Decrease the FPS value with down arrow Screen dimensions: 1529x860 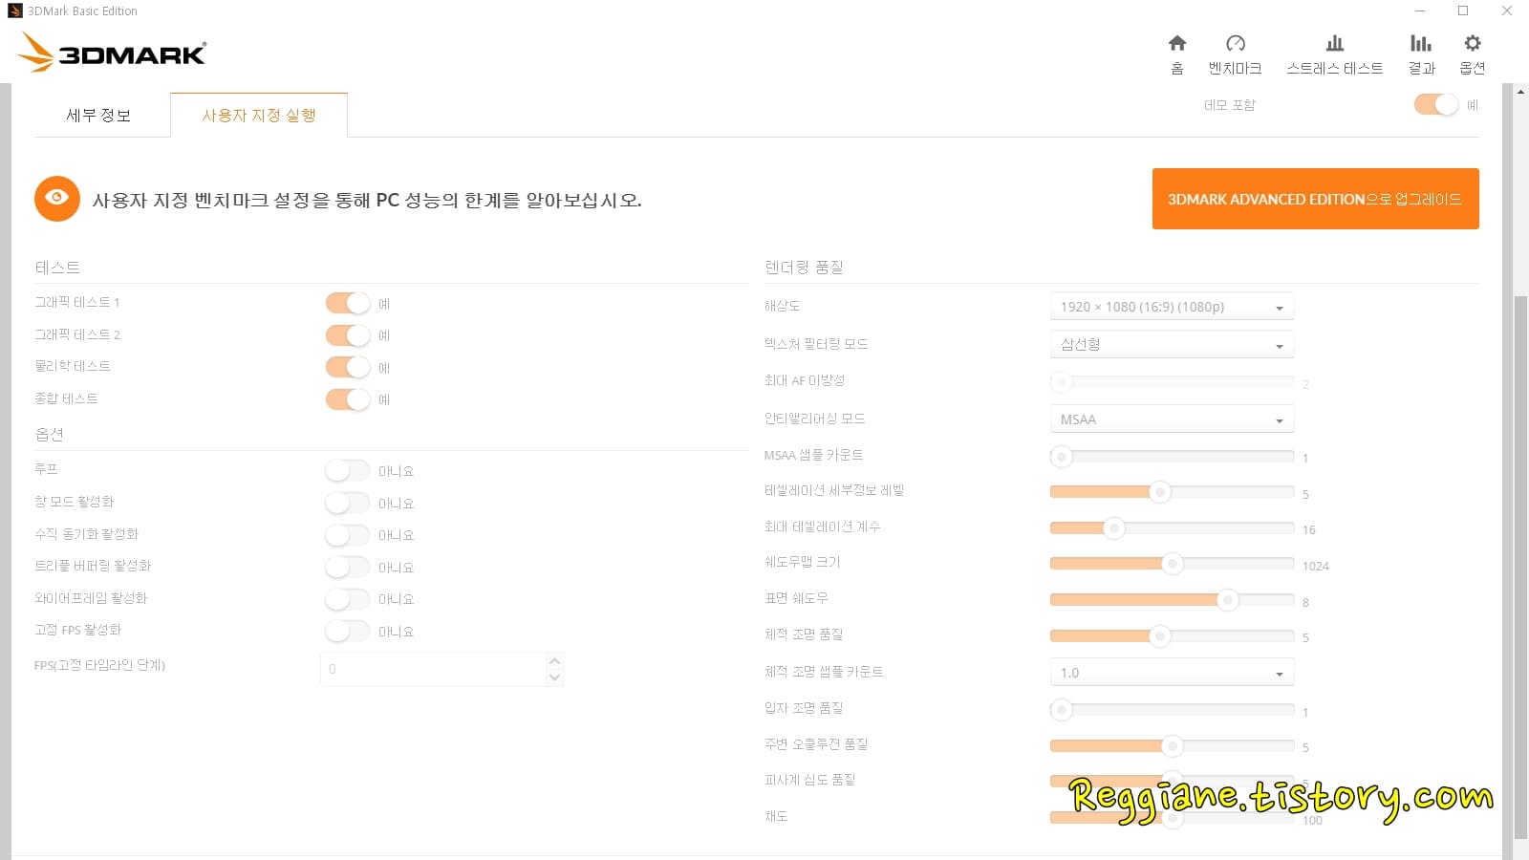click(554, 677)
